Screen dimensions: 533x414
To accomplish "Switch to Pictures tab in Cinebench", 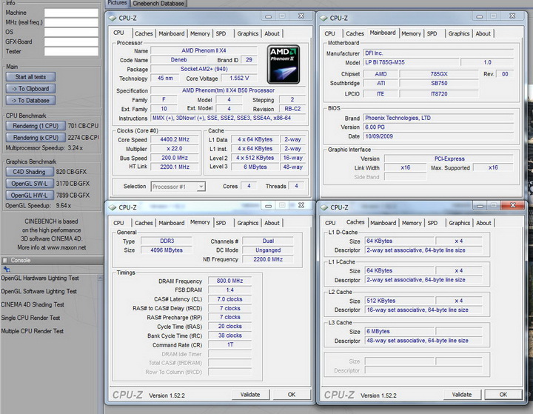I will tap(117, 3).
